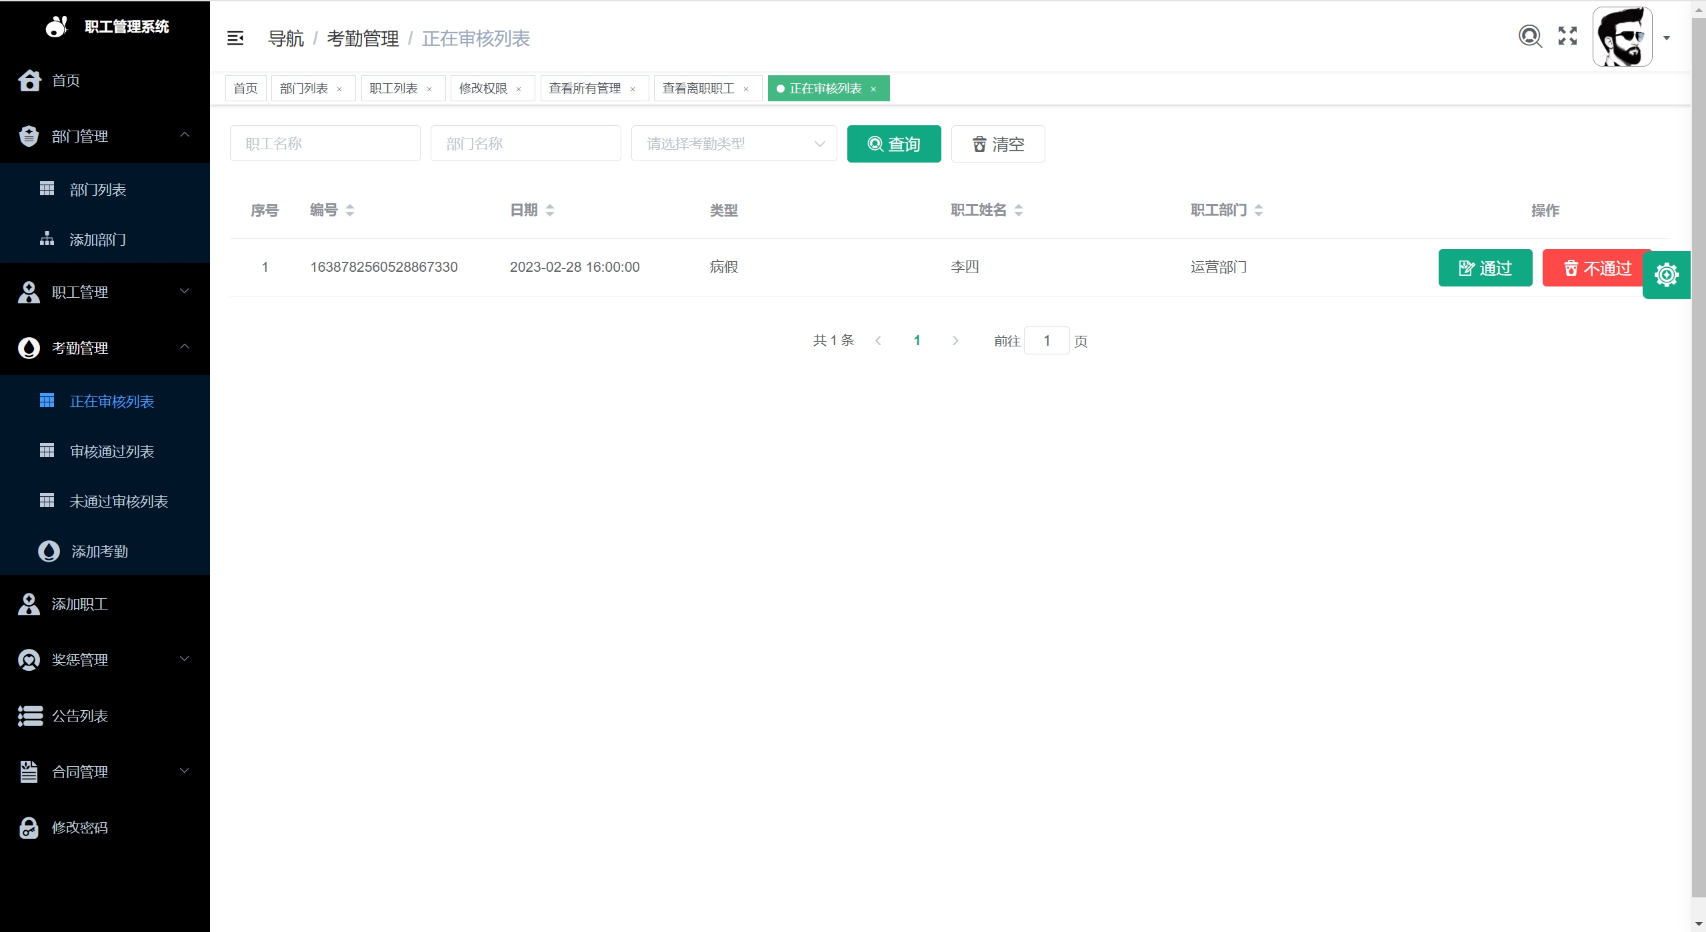Sort the table by 日期 column
The width and height of the screenshot is (1706, 932).
[550, 211]
